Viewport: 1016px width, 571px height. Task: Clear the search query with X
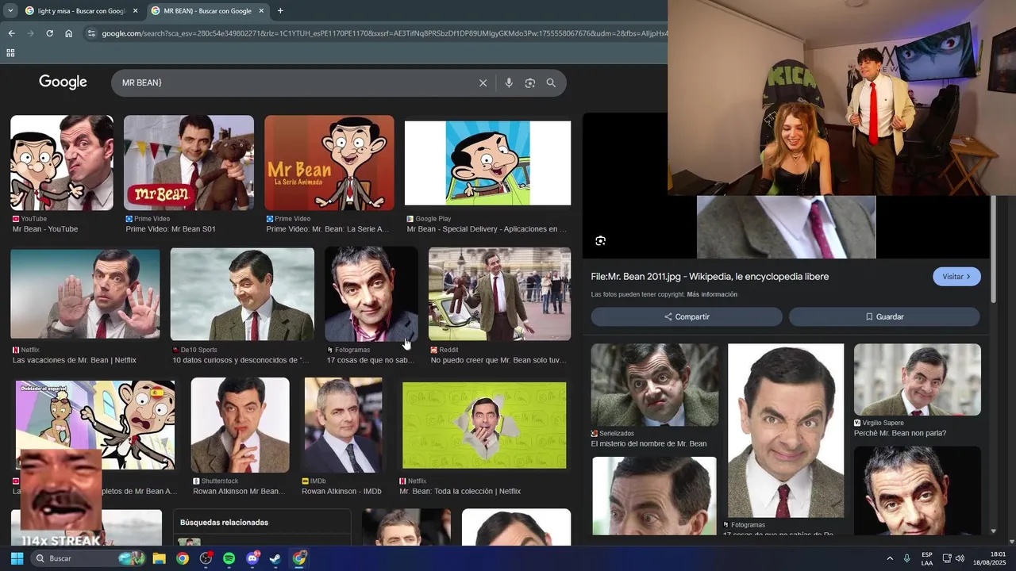pyautogui.click(x=483, y=82)
